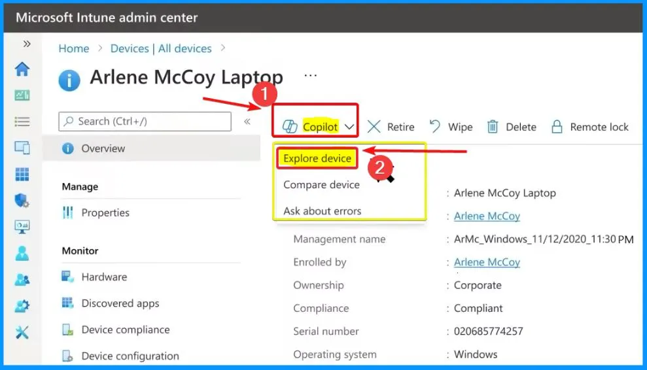Screen dimensions: 647x370
Task: Open Endpoint security shield icon
Action: [x=22, y=201]
